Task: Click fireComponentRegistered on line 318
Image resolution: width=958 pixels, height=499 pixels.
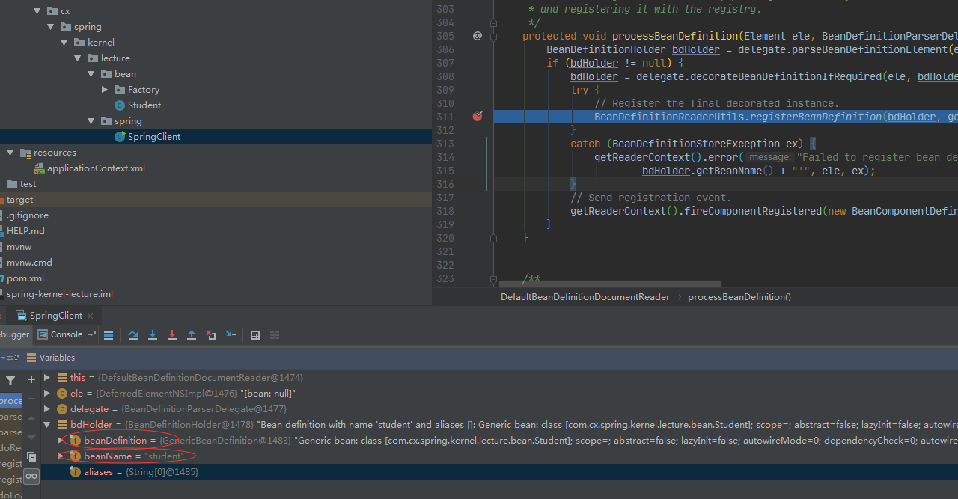Action: [751, 211]
